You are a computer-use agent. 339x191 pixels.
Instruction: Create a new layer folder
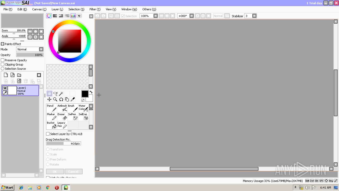(x=19, y=75)
